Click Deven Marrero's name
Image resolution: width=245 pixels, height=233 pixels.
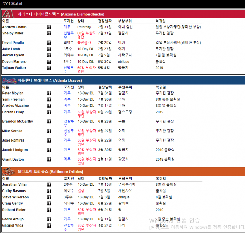(14, 62)
